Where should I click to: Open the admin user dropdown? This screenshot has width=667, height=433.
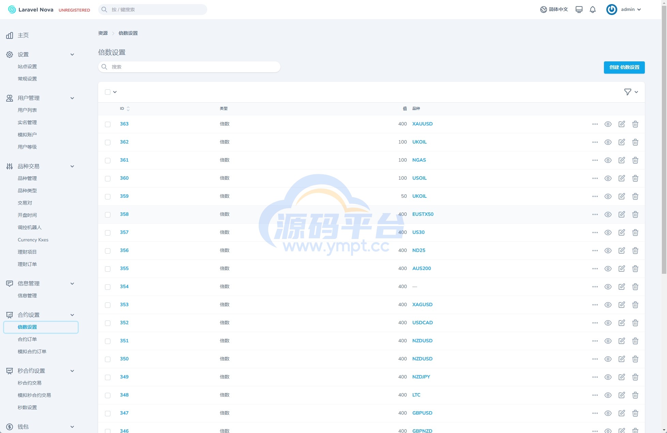631,10
